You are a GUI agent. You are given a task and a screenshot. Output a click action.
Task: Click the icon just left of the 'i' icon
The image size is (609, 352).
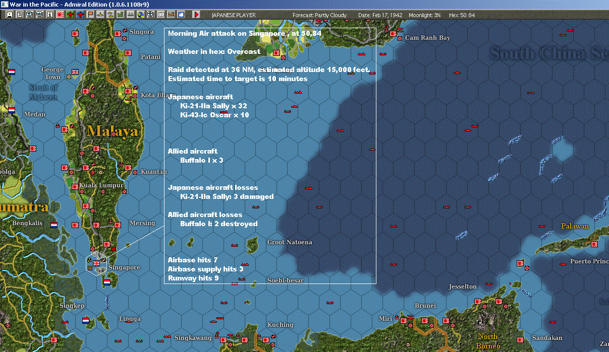40,15
